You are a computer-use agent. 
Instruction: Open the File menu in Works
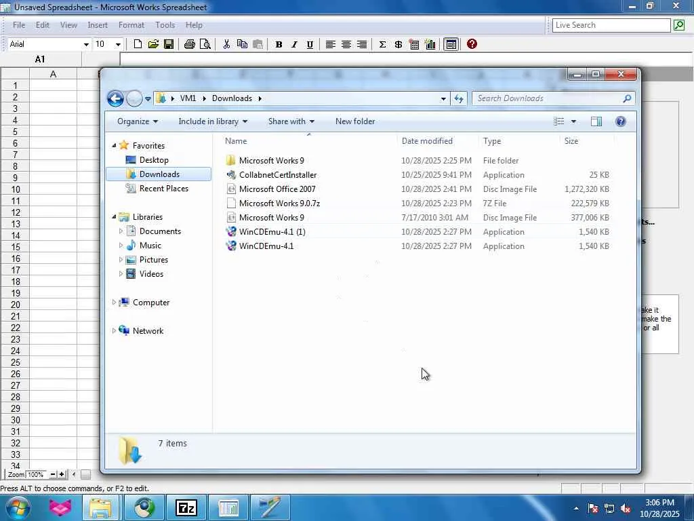(19, 25)
